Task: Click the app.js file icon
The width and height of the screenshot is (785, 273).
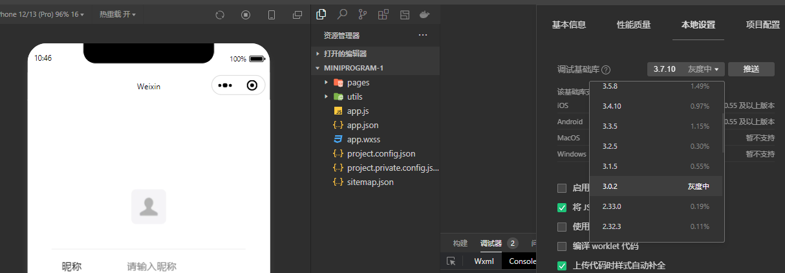Action: click(x=338, y=111)
